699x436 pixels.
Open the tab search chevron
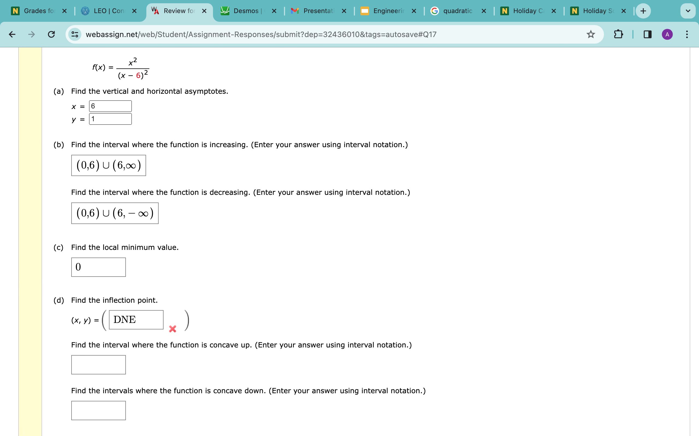click(x=688, y=11)
